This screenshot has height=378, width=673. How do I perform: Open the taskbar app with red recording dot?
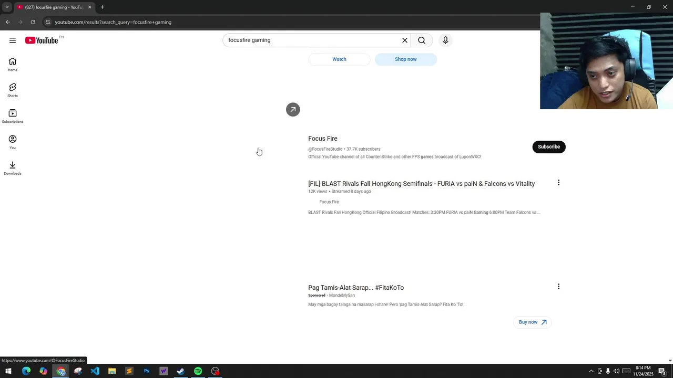coord(215,371)
